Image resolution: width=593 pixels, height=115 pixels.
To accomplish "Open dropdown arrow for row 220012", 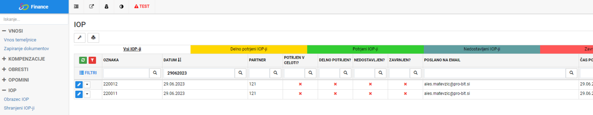I will 87,85.
